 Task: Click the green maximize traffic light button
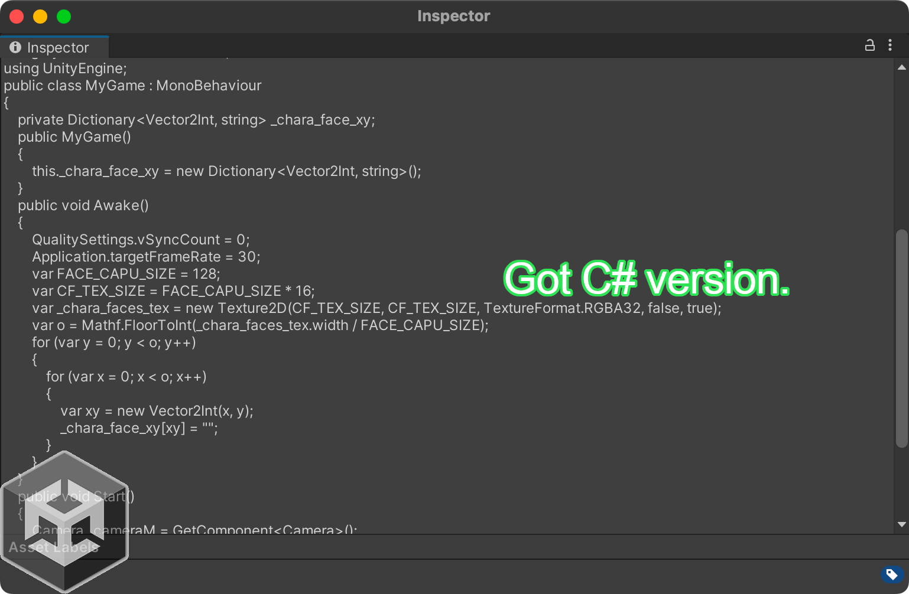point(64,16)
